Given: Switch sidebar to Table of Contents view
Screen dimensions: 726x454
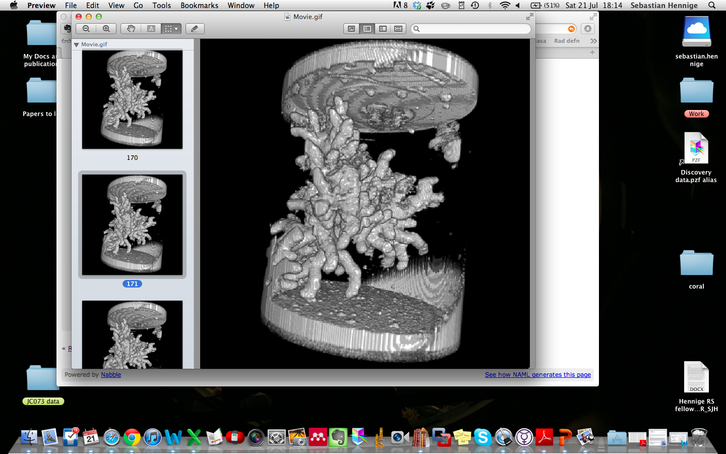Looking at the screenshot, I should [x=383, y=29].
